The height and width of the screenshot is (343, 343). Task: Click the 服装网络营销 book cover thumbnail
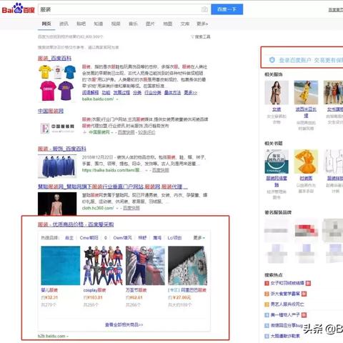pyautogui.click(x=277, y=161)
